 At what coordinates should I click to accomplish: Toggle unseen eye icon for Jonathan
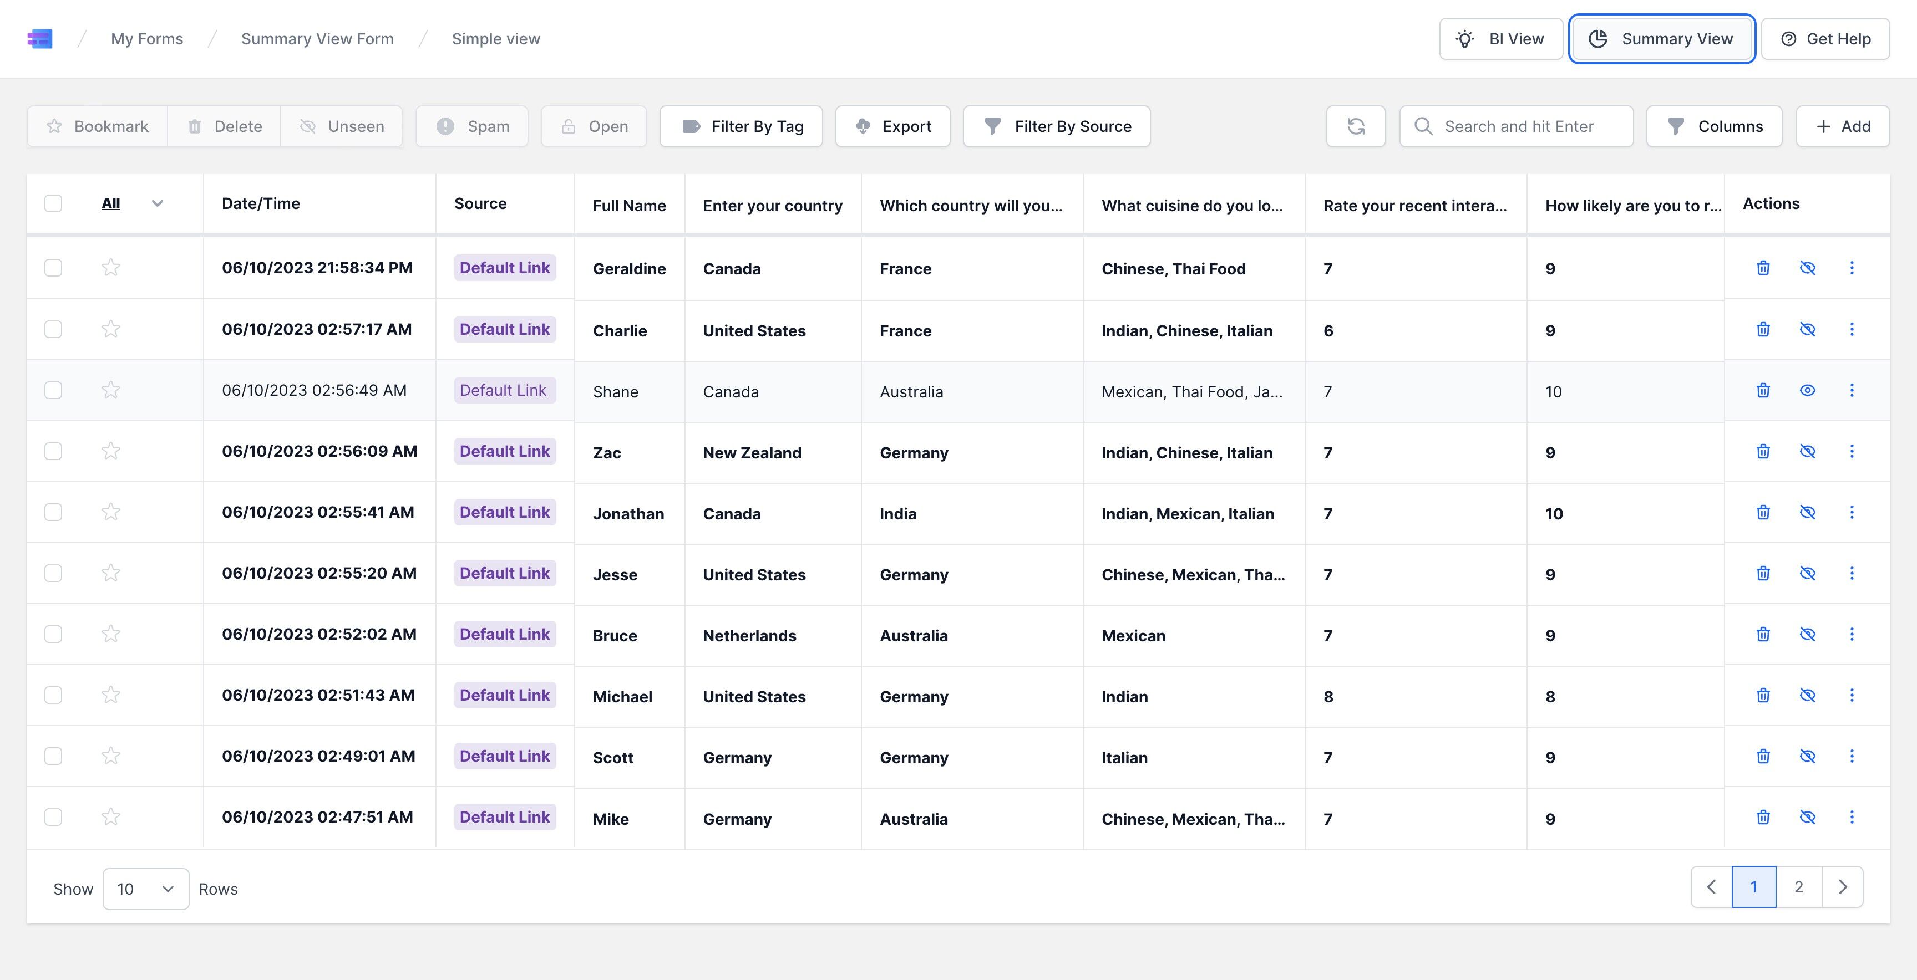[x=1808, y=512]
